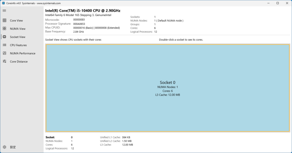The height and width of the screenshot is (153, 292).
Task: Click the Sockets label in header
Action: [x=135, y=17]
